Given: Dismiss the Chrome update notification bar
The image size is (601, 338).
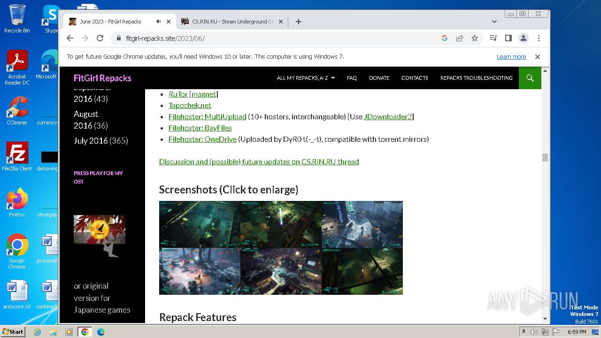Looking at the screenshot, I should click(538, 56).
